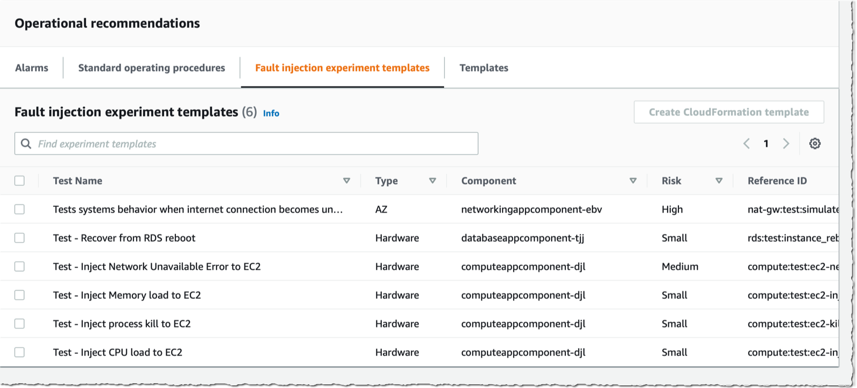Go to next page arrow
The width and height of the screenshot is (857, 388).
tap(786, 144)
